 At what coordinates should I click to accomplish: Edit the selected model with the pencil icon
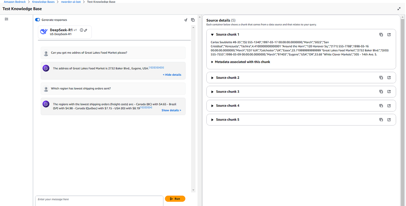86,30
